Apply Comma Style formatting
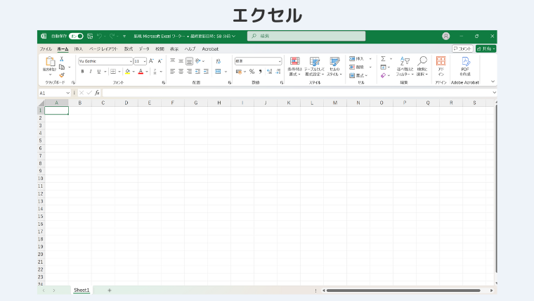 (260, 72)
